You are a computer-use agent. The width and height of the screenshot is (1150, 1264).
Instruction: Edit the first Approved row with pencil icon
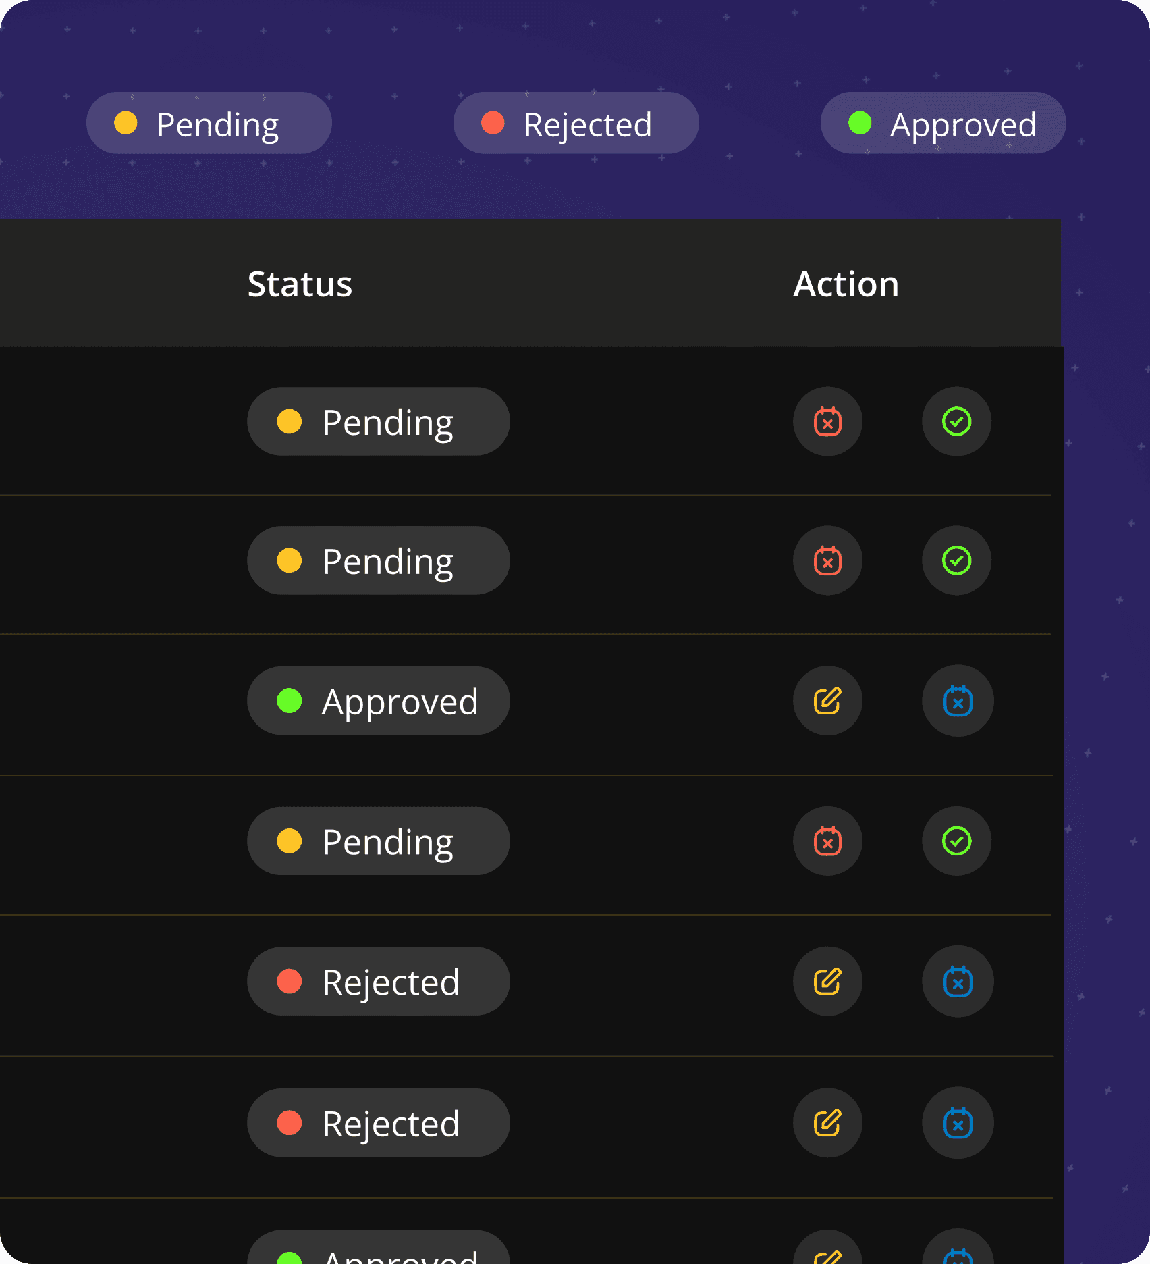click(827, 701)
